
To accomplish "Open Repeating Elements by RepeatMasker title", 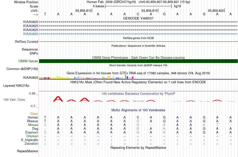I will [138, 147].
